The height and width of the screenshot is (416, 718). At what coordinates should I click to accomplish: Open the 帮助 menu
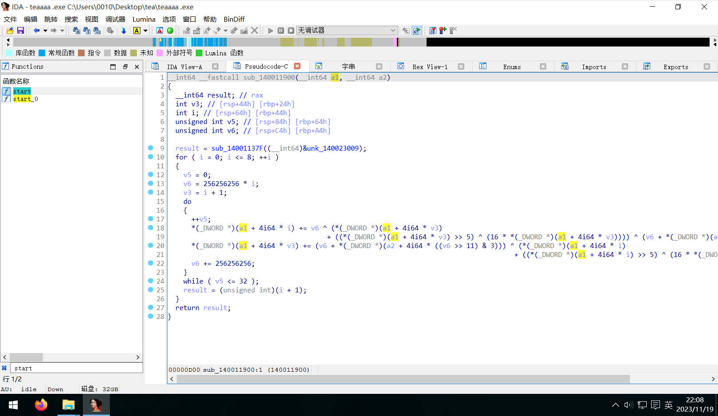pos(210,19)
